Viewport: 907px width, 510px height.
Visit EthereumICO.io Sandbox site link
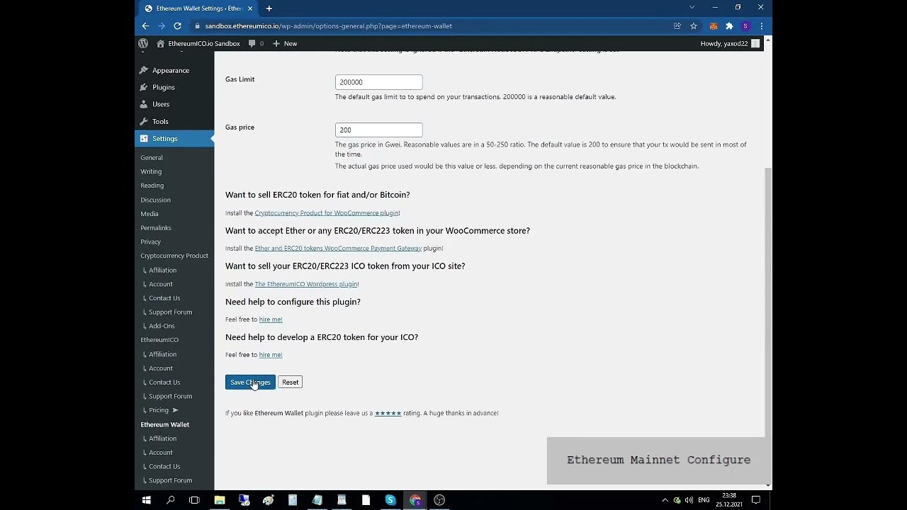(198, 43)
